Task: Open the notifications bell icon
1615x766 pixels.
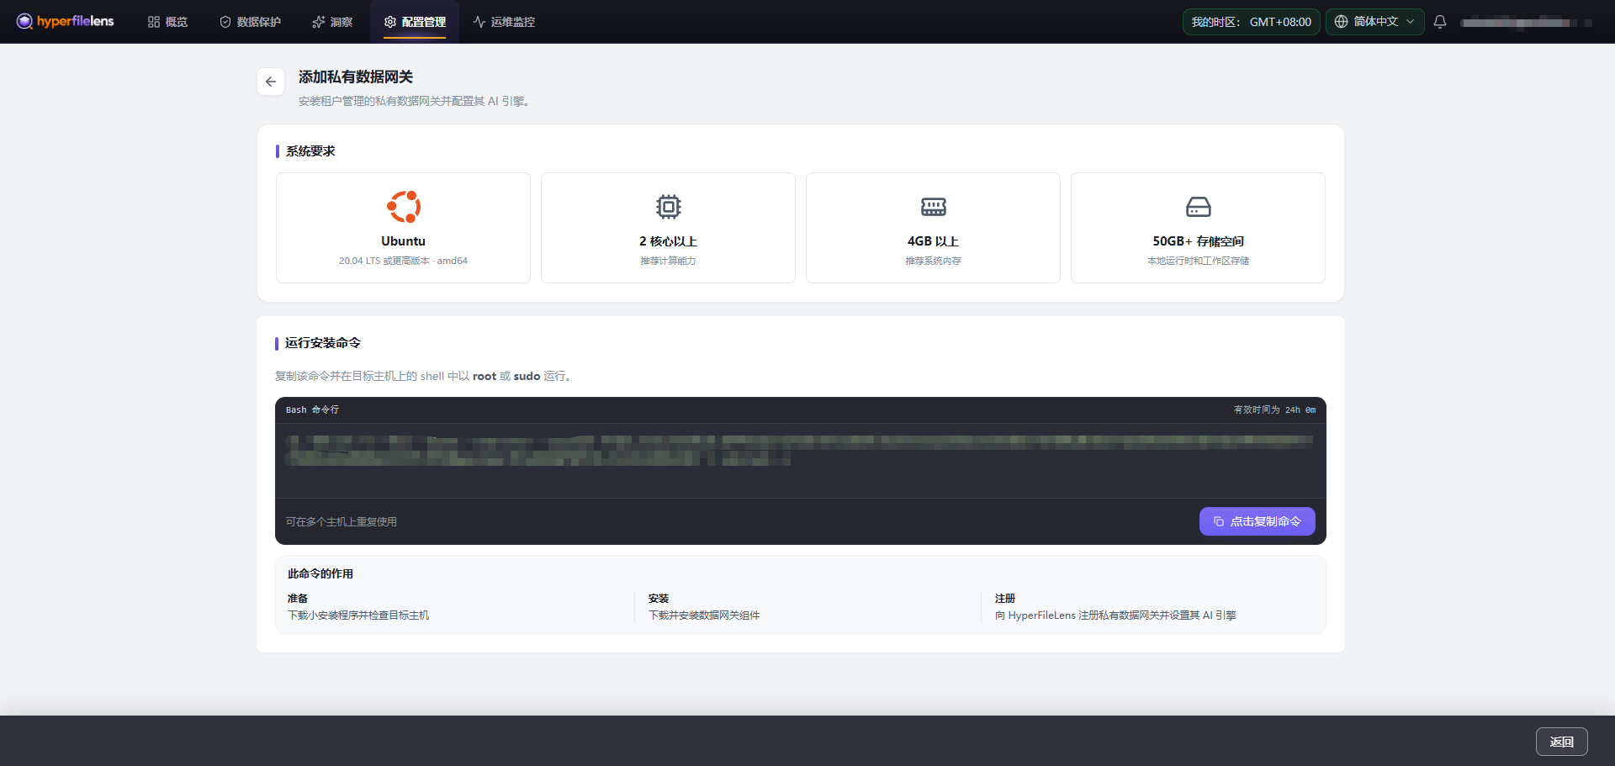Action: pos(1440,22)
